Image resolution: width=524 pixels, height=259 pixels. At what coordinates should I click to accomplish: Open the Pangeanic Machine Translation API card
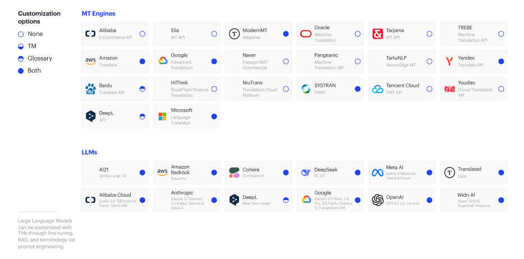coord(330,62)
